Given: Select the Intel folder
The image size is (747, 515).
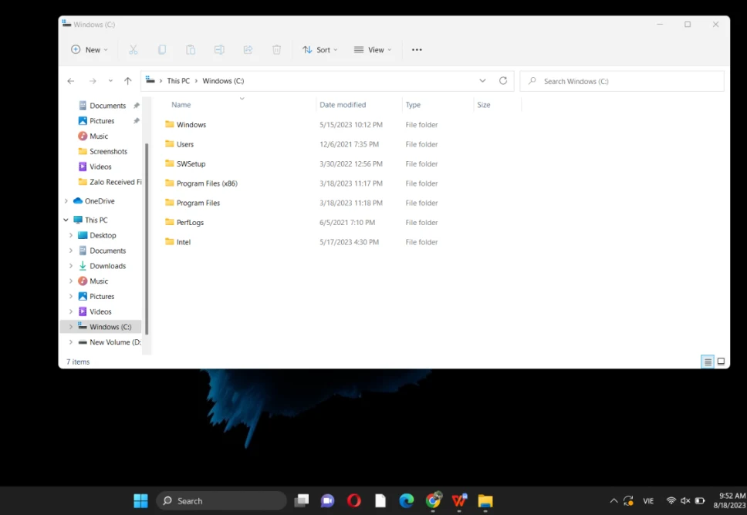Looking at the screenshot, I should [177, 242].
